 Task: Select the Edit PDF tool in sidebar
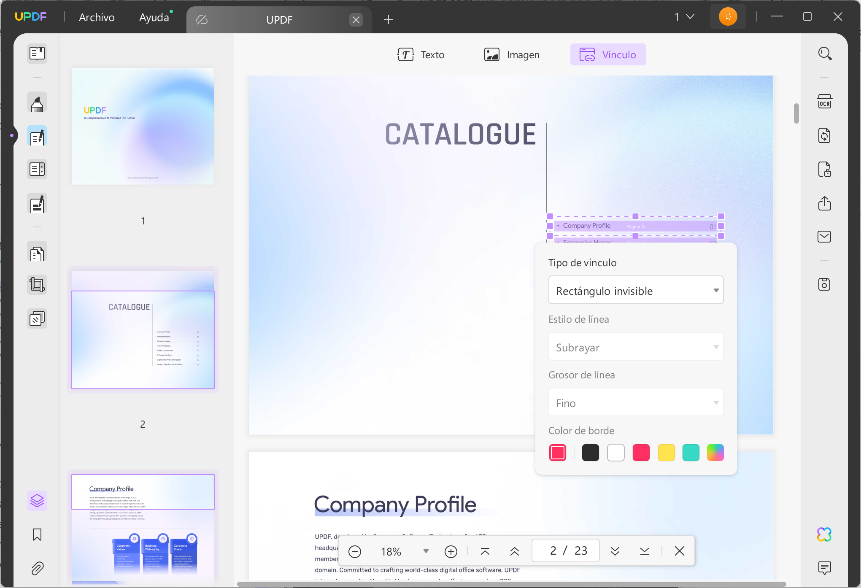click(37, 136)
